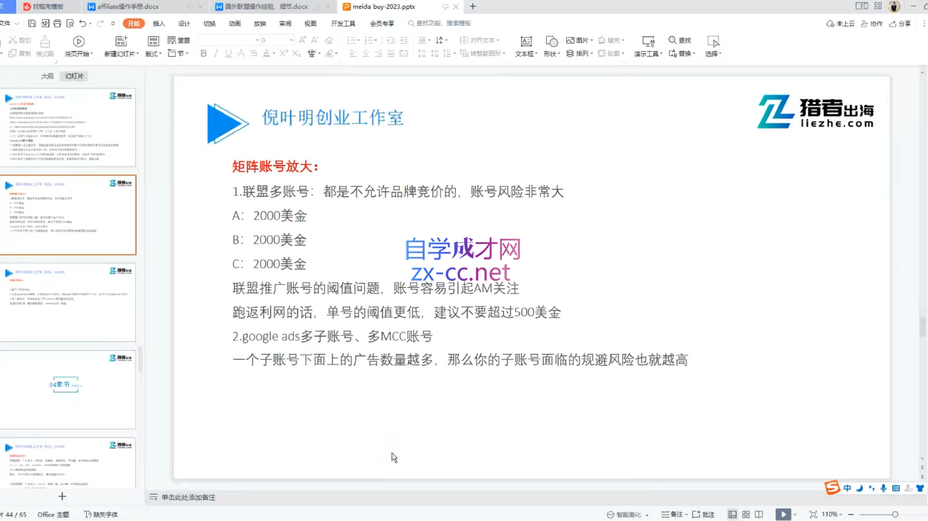Image resolution: width=928 pixels, height=521 pixels.
Task: Open the Shapes (形状) icon
Action: pos(551,42)
